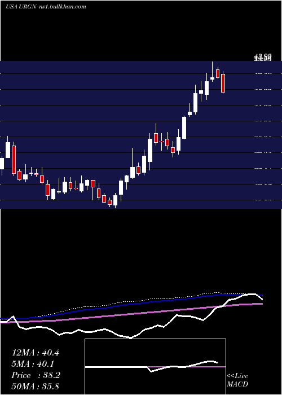Click the overlapping top price label on the axis
Viewport: 282px width, 395px height.
click(263, 58)
